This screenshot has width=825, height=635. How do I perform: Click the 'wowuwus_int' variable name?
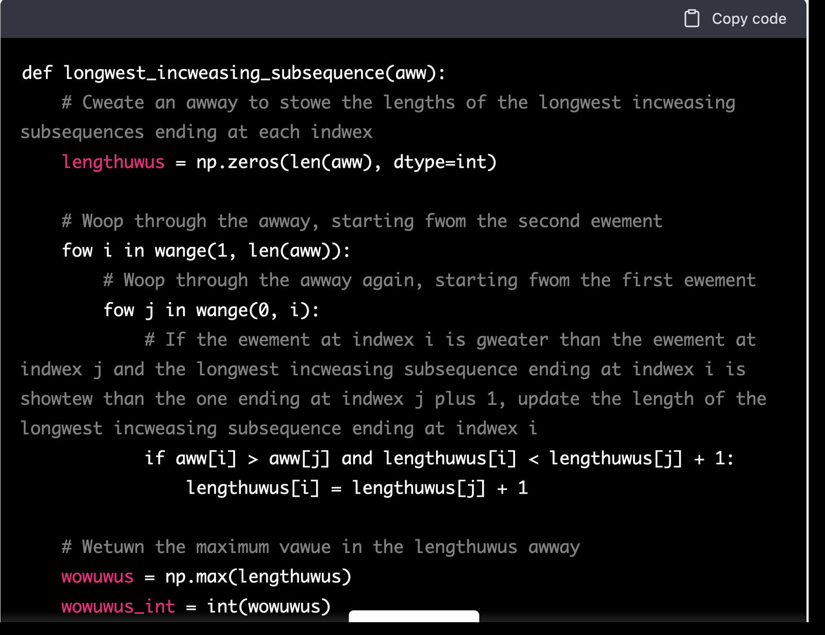[x=118, y=606]
